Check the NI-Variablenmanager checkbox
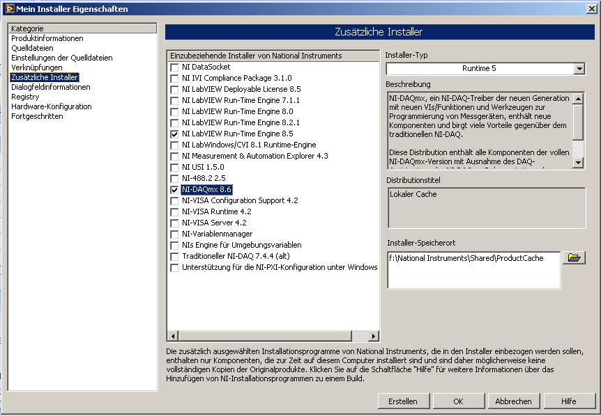This screenshot has height=416, width=601. [x=174, y=234]
